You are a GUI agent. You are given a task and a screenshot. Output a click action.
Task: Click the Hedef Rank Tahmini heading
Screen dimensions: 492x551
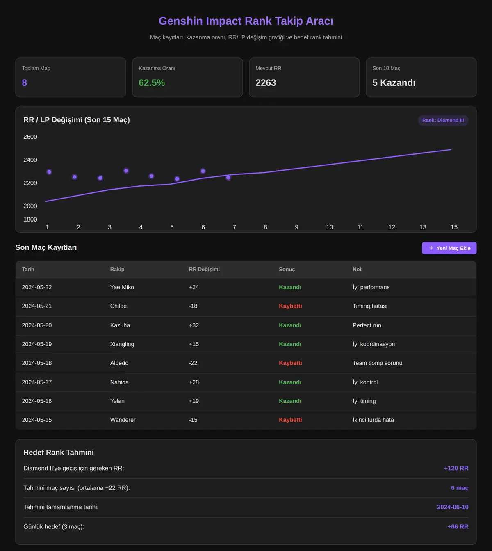click(x=59, y=453)
